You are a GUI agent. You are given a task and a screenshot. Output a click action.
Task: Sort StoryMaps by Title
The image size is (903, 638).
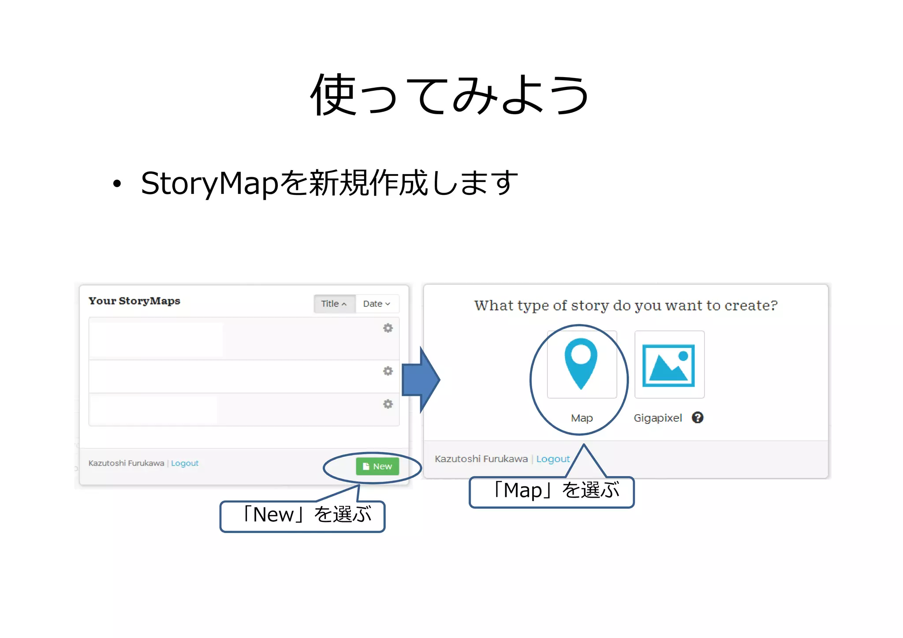coord(334,304)
